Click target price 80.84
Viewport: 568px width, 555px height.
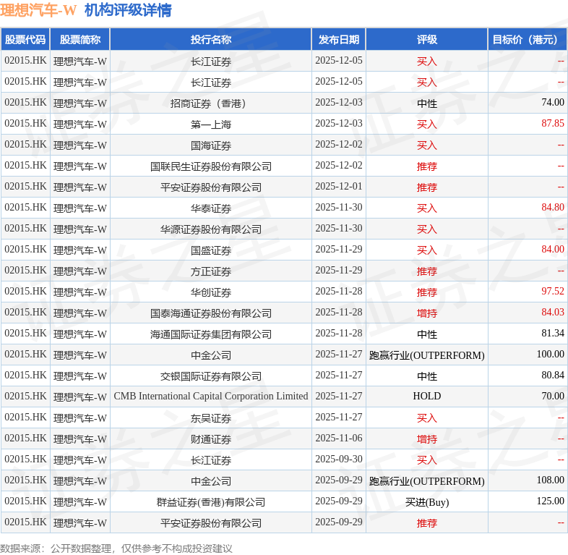pyautogui.click(x=553, y=375)
